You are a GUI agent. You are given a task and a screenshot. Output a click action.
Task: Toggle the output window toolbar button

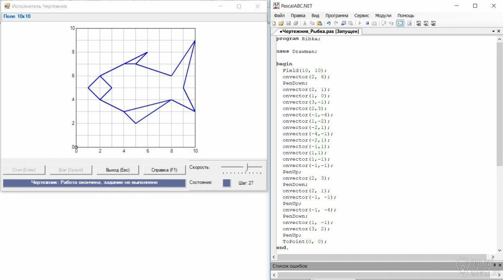(x=400, y=23)
